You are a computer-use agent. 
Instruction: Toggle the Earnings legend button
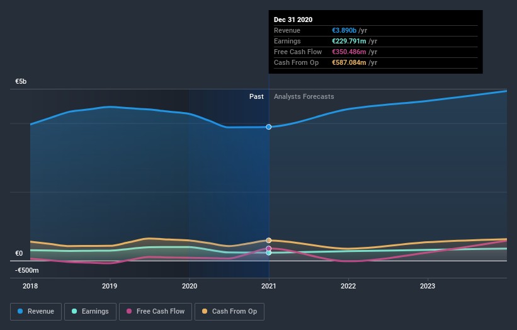[x=90, y=312]
